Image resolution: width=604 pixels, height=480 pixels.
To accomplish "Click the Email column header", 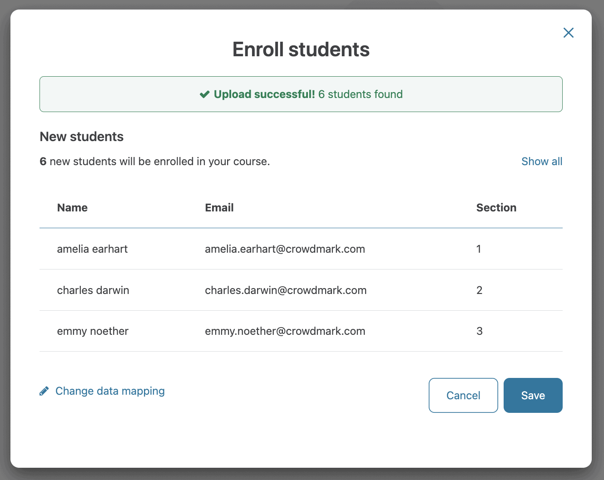I will point(219,208).
